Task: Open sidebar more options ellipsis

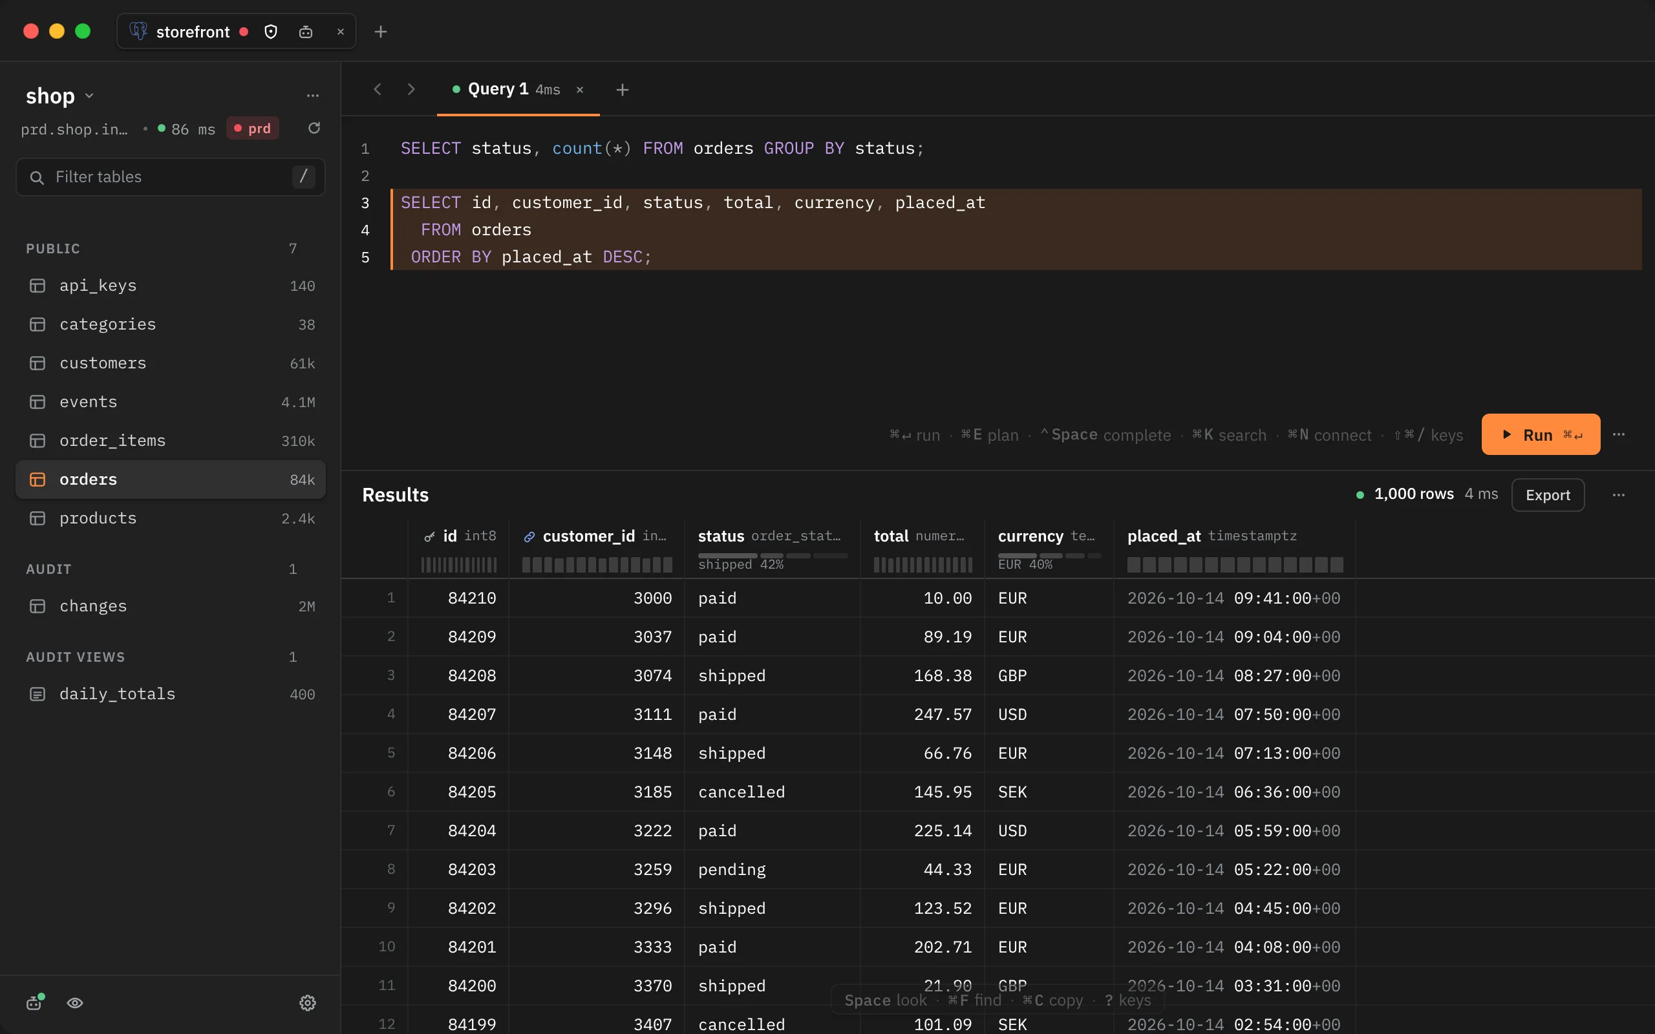Action: coord(312,96)
